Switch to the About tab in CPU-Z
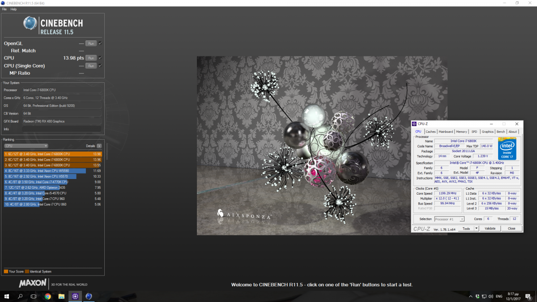This screenshot has width=537, height=302. click(512, 132)
